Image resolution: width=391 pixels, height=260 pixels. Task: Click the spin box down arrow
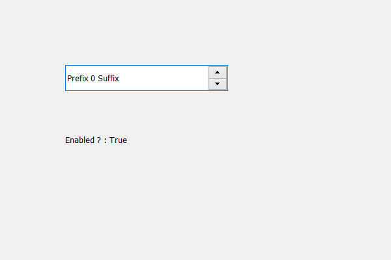217,84
